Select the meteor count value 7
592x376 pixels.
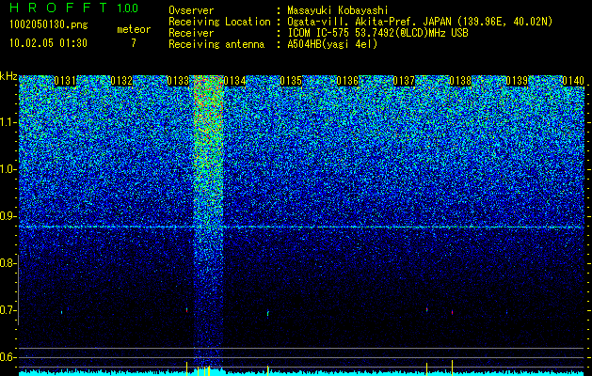pos(134,43)
